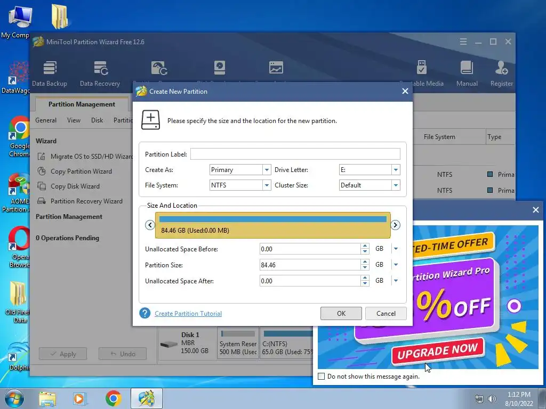Open Data Recovery in the MiniTool toolbar
546x409 pixels.
click(x=100, y=73)
